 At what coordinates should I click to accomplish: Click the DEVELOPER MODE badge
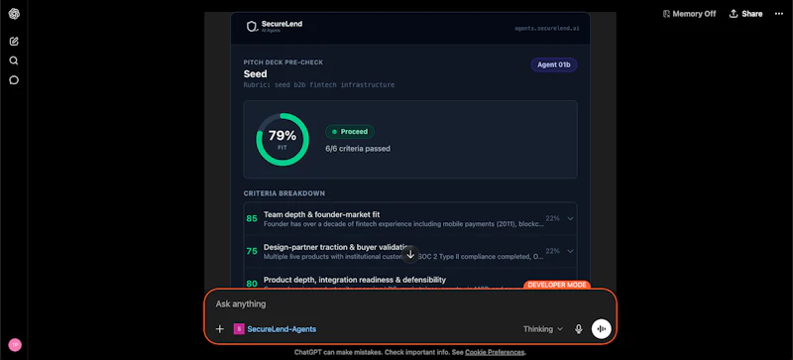[557, 285]
